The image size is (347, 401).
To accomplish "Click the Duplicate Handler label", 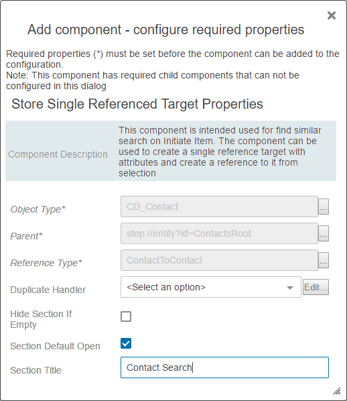I will [48, 290].
